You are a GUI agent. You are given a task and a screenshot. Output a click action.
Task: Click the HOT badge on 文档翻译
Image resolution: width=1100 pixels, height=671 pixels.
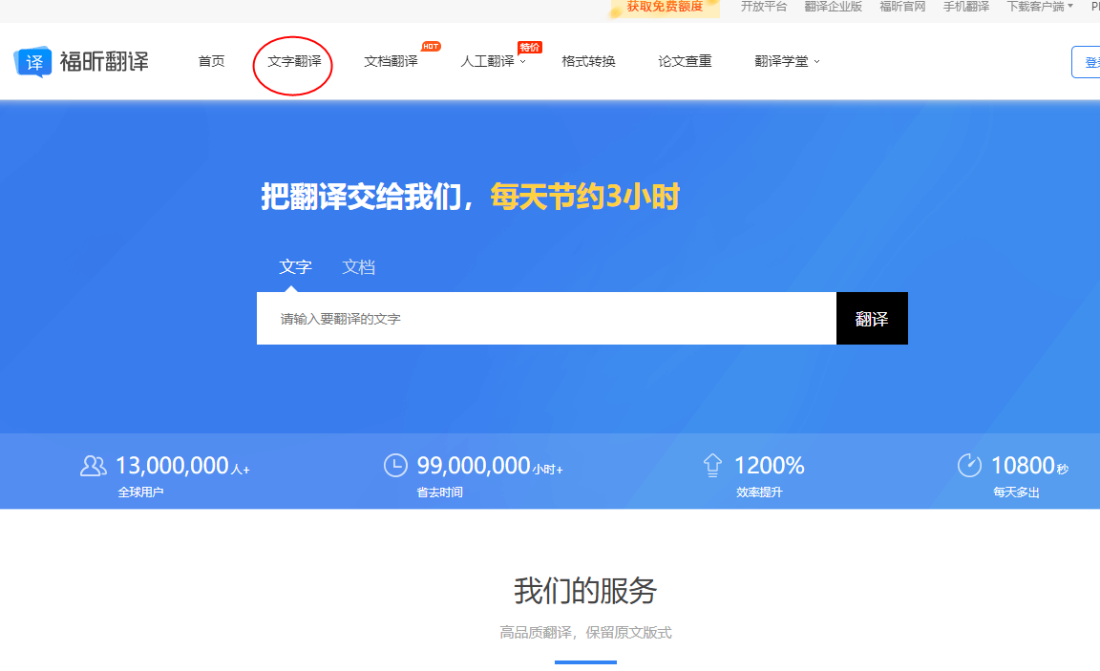431,46
